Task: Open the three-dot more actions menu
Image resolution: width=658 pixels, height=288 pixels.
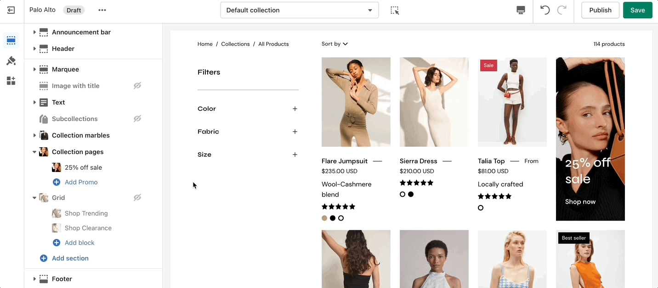Action: pos(102,10)
